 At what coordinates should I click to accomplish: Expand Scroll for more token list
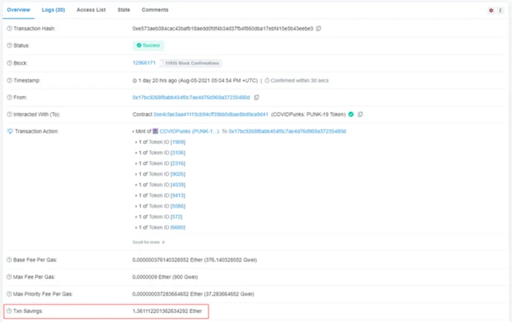point(148,242)
